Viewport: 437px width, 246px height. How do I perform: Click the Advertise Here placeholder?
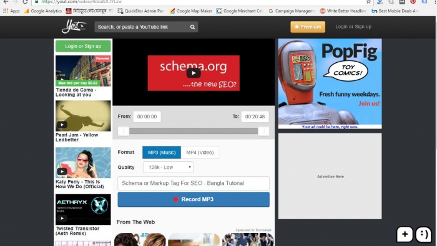(330, 176)
